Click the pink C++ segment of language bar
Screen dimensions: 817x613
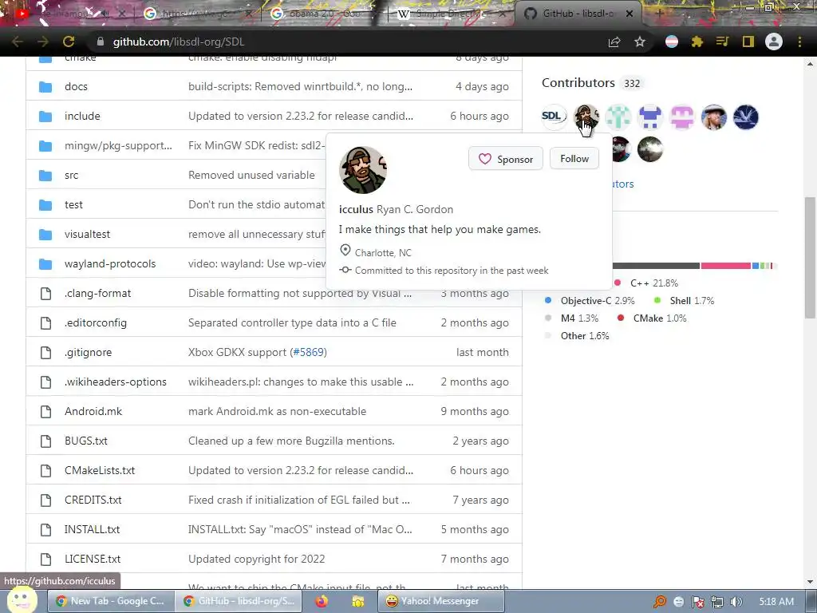726,266
